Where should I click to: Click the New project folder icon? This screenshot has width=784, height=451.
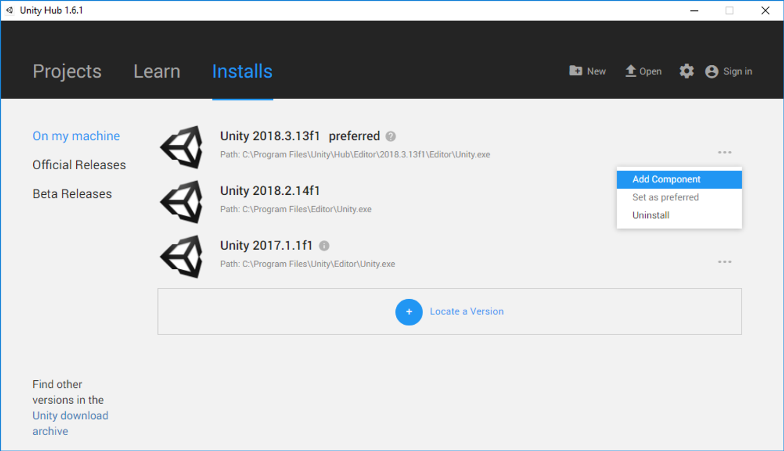(x=576, y=71)
